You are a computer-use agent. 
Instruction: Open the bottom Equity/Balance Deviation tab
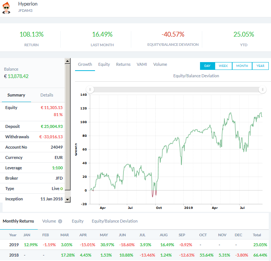[115, 221]
